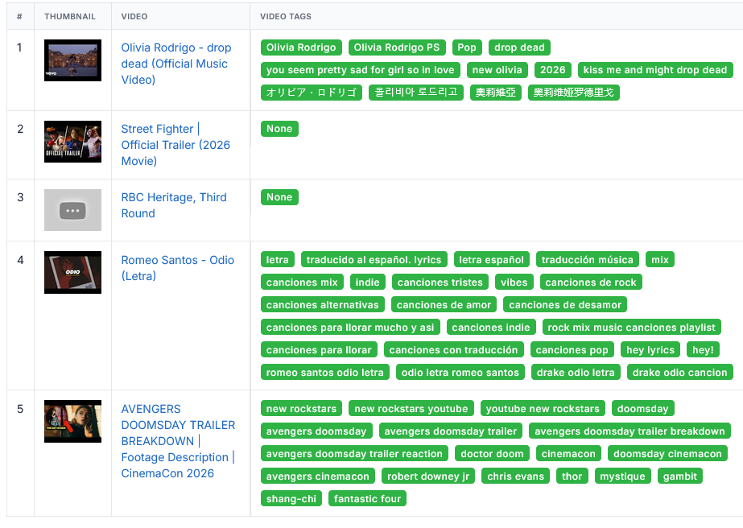Click the 'Video Tags' column header
The height and width of the screenshot is (528, 743).
coord(286,16)
